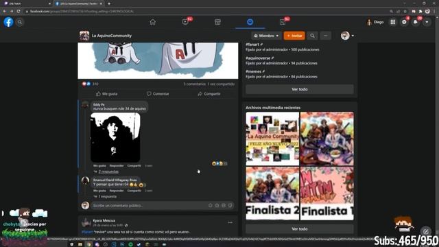Search within the group using the magnifier button
The image size is (439, 247).
pyautogui.click(x=312, y=36)
